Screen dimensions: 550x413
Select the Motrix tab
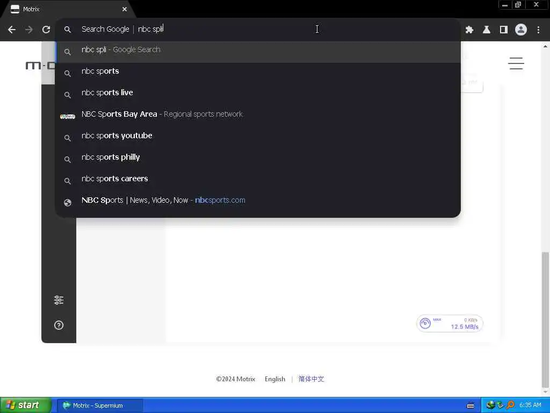(x=68, y=9)
